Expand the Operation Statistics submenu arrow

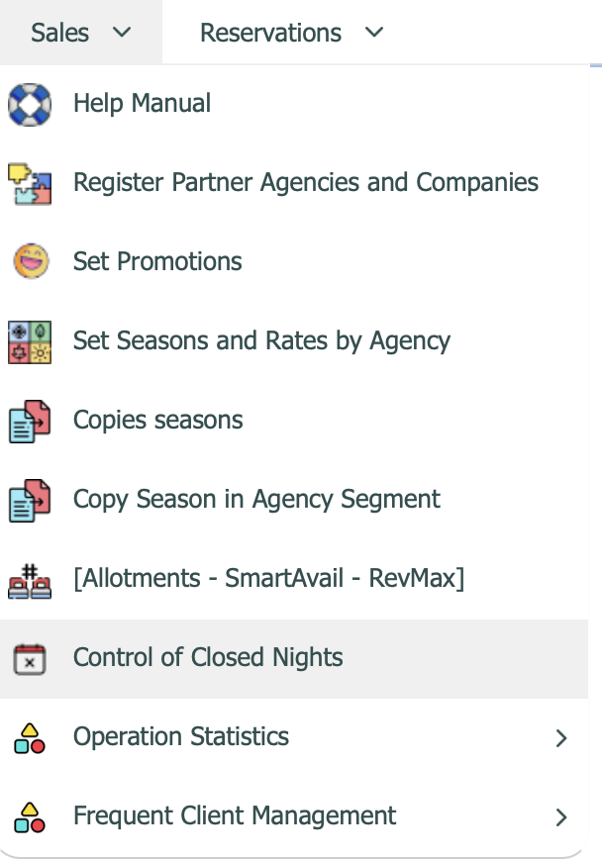[561, 737]
